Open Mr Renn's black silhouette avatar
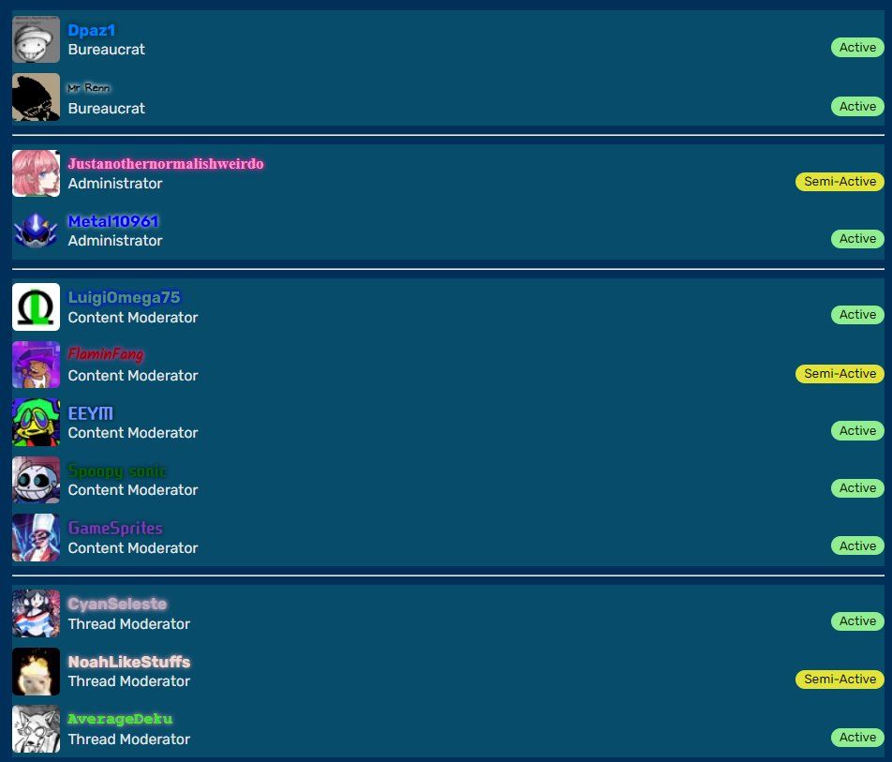Image resolution: width=892 pixels, height=762 pixels. click(x=36, y=97)
